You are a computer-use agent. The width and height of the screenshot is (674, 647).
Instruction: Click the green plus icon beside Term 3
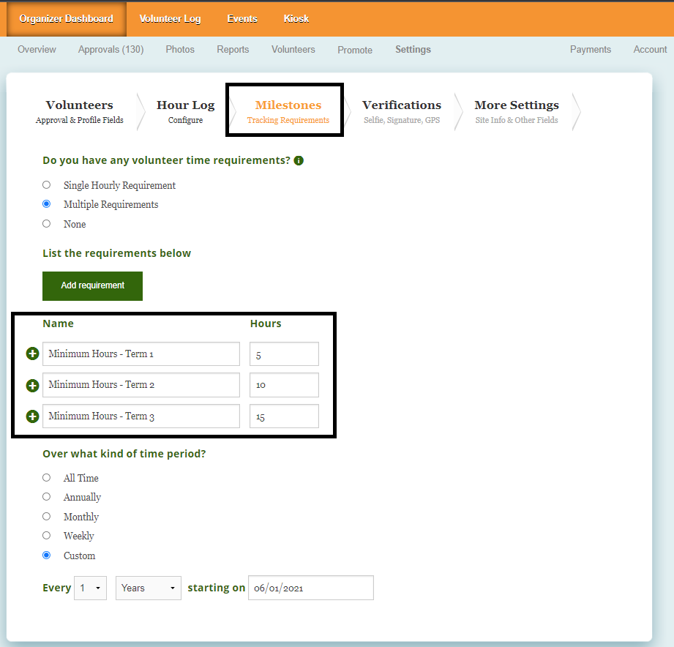33,416
